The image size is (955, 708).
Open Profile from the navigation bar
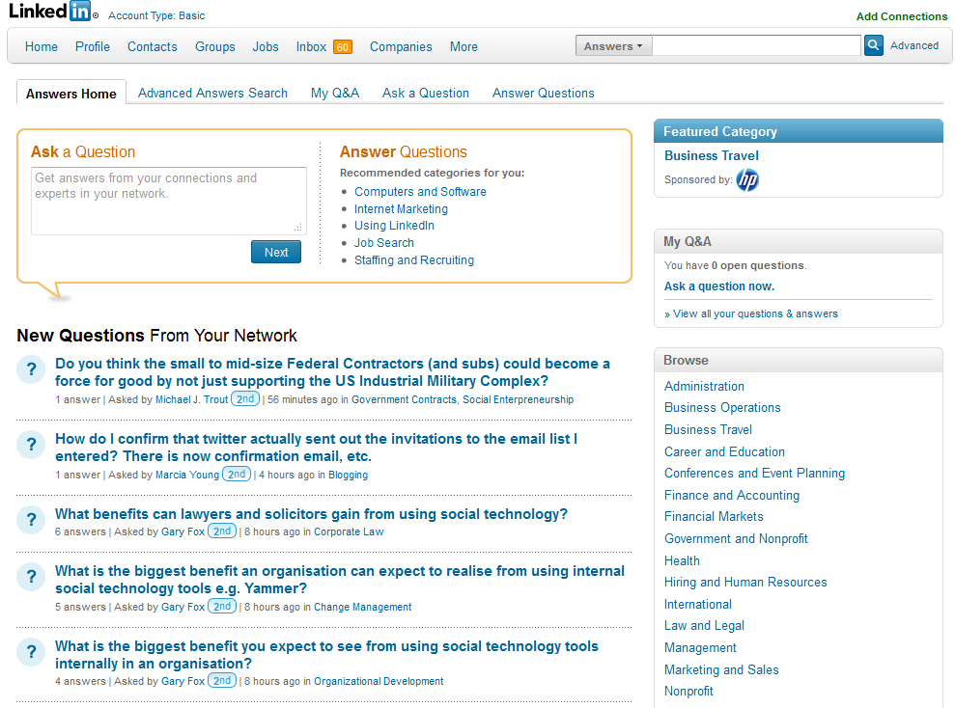pyautogui.click(x=93, y=47)
